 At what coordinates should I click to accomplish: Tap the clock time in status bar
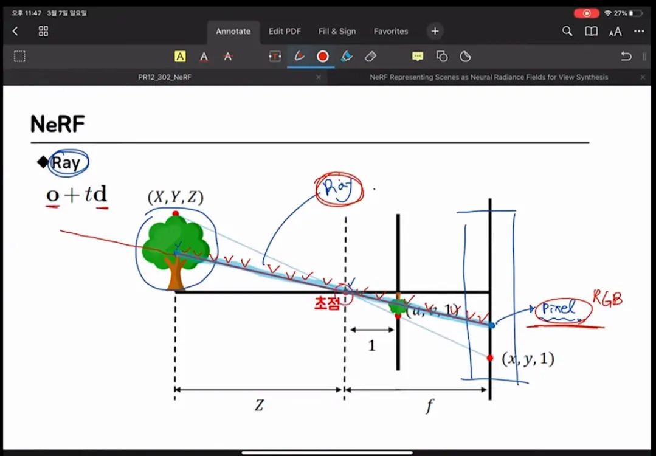(26, 13)
